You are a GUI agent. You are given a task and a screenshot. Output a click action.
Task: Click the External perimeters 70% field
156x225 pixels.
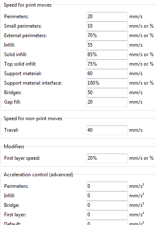pyautogui.click(x=107, y=36)
